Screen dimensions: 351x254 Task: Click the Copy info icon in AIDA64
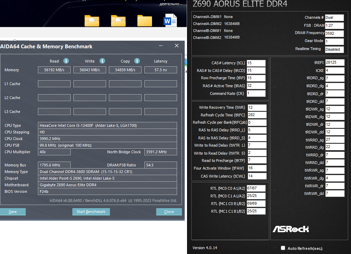pyautogui.click(x=137, y=61)
